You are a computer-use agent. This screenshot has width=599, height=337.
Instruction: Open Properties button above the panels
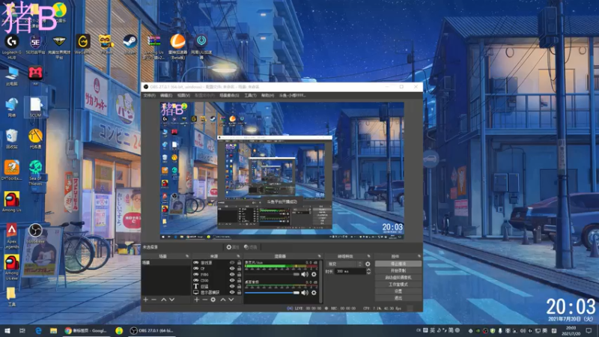pos(232,247)
